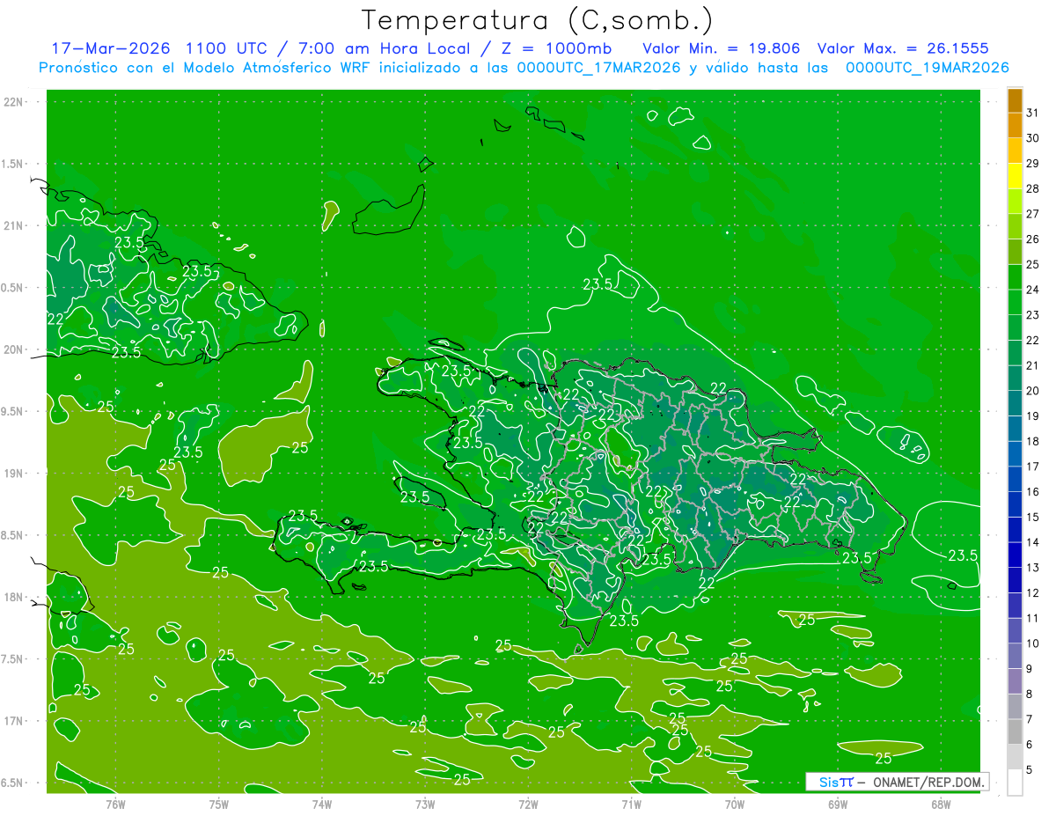Screen dimensions: 1056x816
Task: Click latitude axis label '20N'
Action: pyautogui.click(x=13, y=349)
